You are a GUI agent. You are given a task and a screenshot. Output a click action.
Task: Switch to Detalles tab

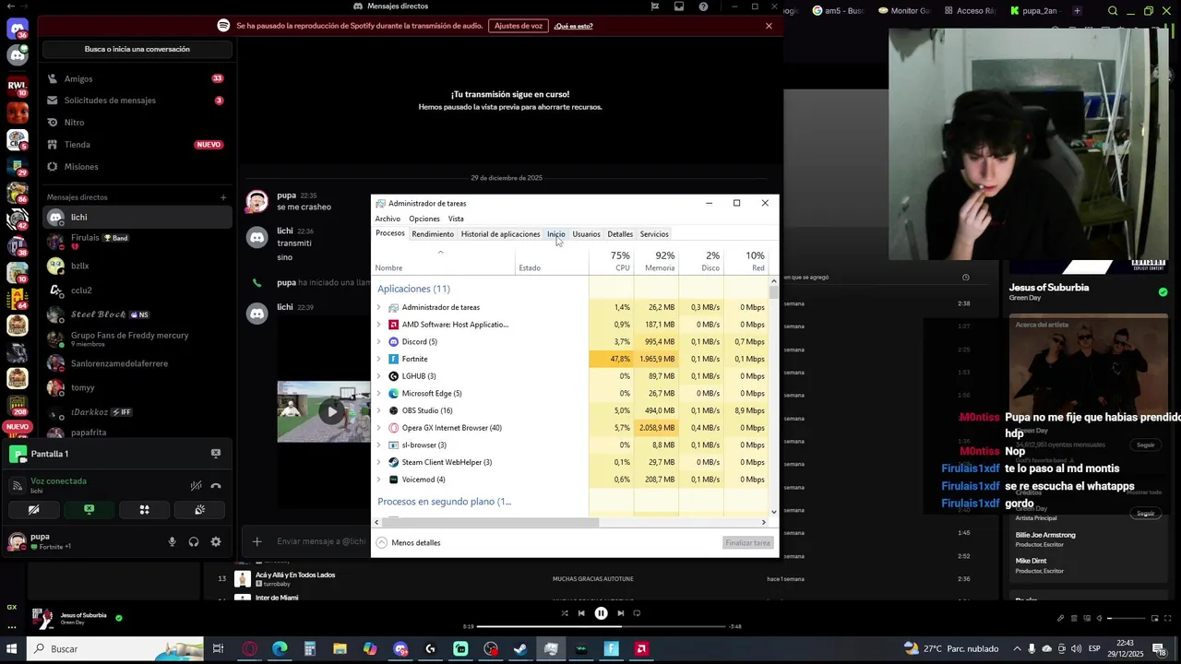click(x=620, y=234)
